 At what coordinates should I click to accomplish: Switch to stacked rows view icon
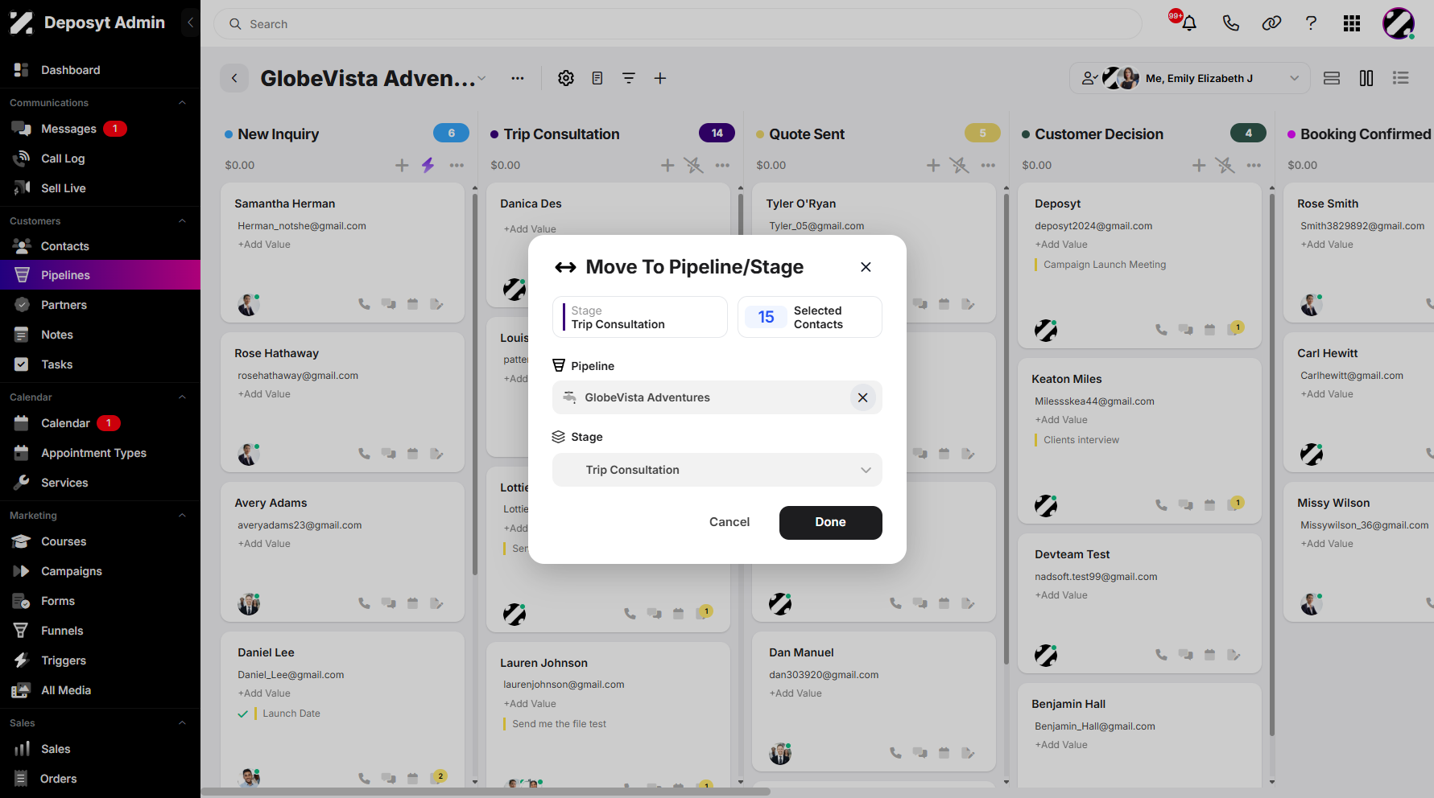click(x=1332, y=78)
